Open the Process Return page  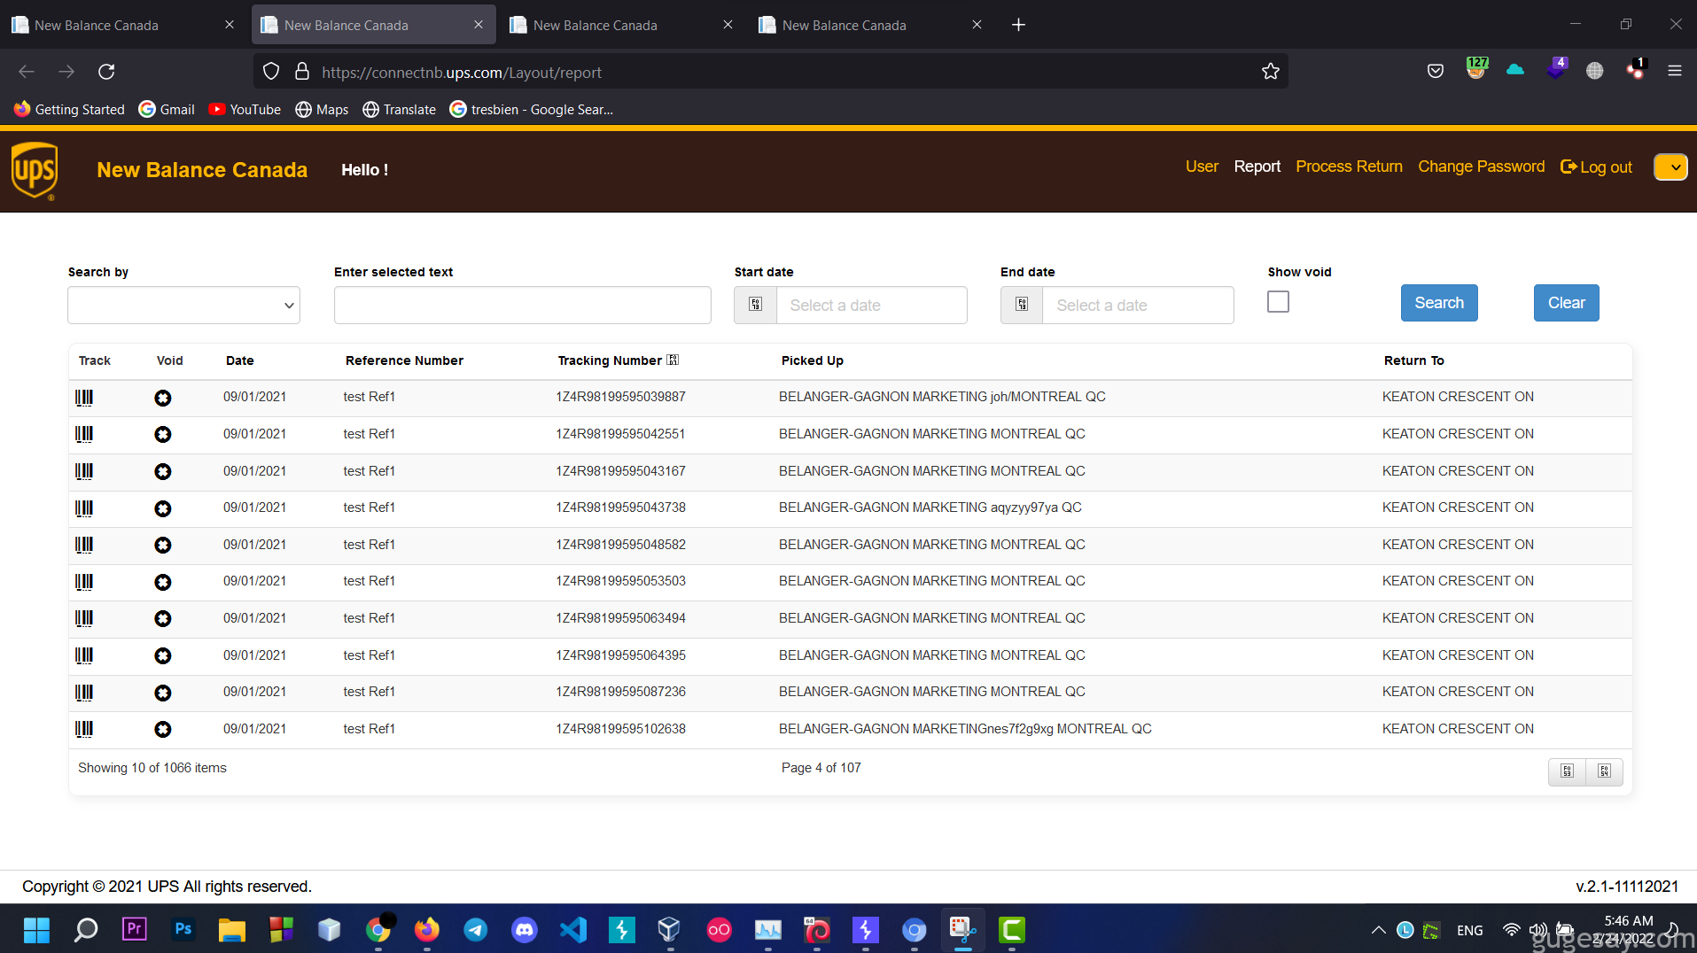pyautogui.click(x=1349, y=167)
